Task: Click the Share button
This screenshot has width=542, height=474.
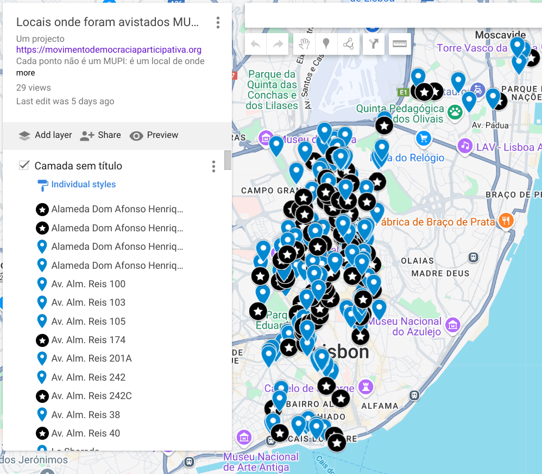Action: pyautogui.click(x=100, y=135)
